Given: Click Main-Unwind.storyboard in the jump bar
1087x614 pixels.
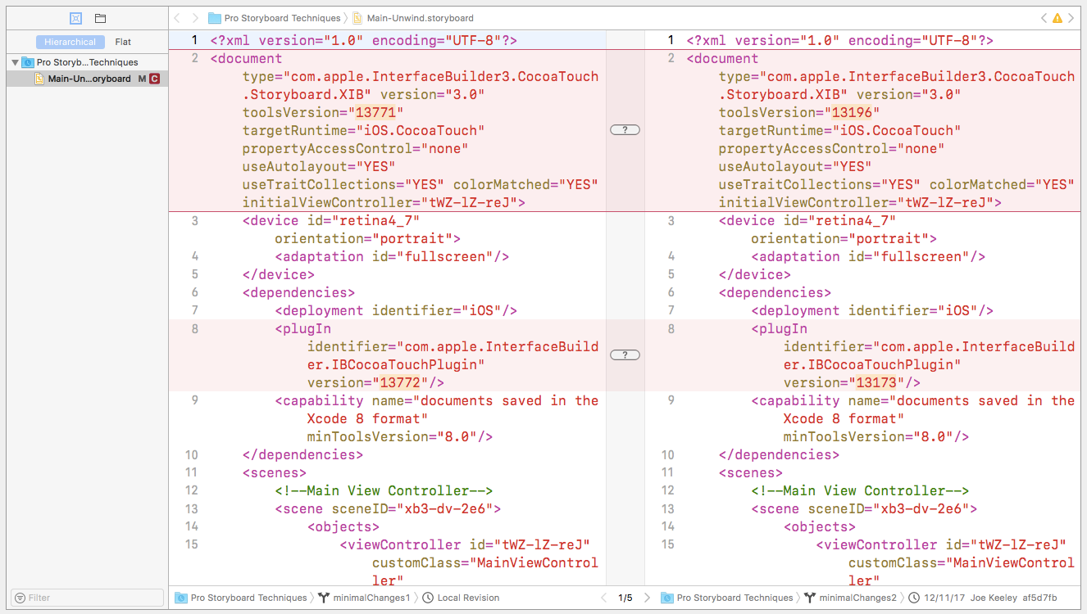Looking at the screenshot, I should tap(420, 18).
